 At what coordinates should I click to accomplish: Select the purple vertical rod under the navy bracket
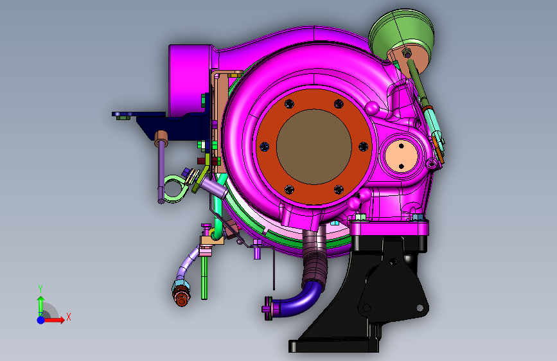coord(162,173)
